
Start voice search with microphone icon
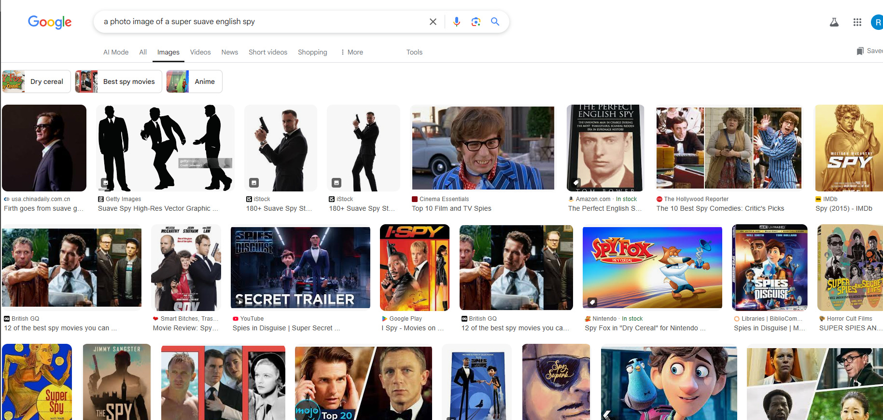pyautogui.click(x=457, y=22)
